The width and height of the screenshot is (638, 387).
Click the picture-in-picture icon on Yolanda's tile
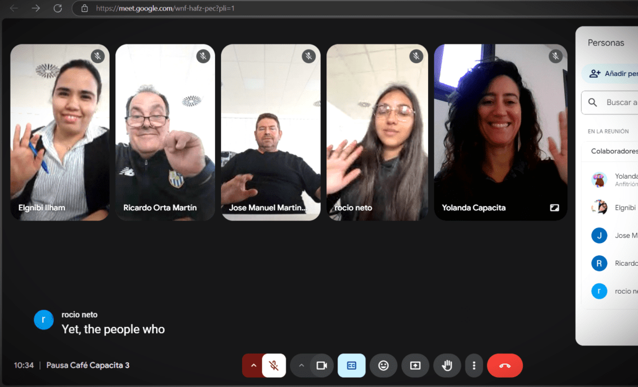pyautogui.click(x=554, y=208)
